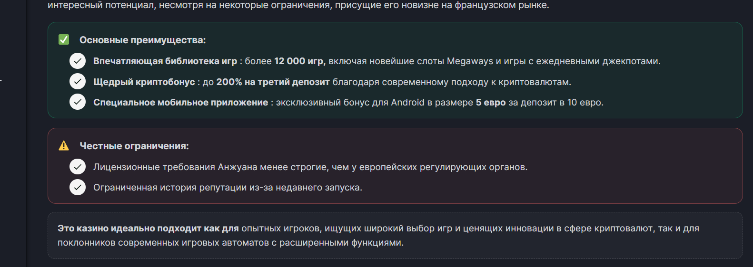Screen dimensions: 753x267
Task: Click the word Megaways in the first item
Action: [470, 61]
